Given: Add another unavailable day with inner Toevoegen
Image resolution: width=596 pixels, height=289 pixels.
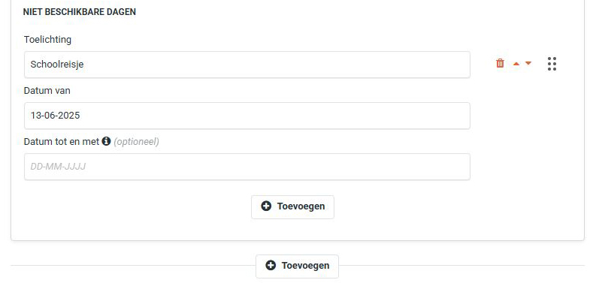Looking at the screenshot, I should tap(292, 207).
